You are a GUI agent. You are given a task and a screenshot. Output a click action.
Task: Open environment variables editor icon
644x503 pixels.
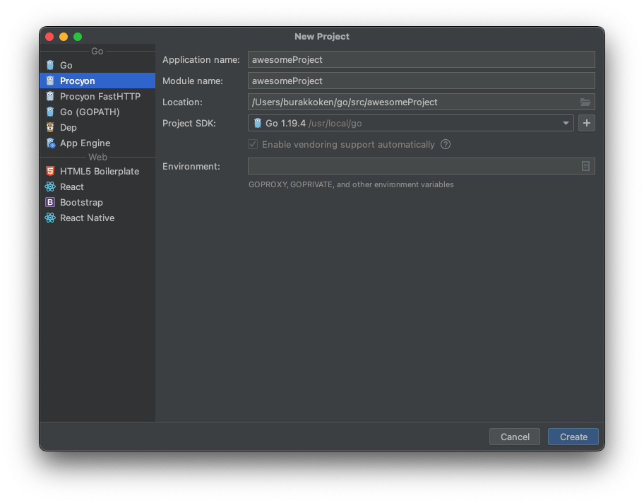coord(585,166)
